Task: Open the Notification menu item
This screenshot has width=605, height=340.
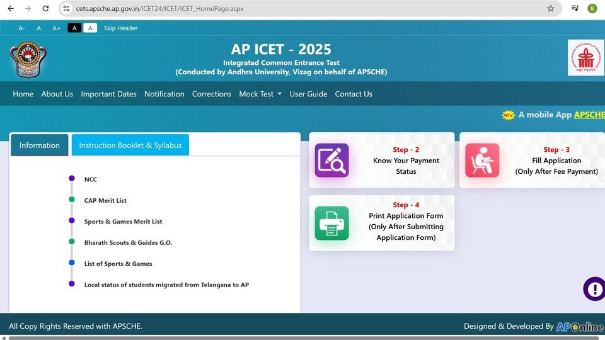Action: point(164,94)
